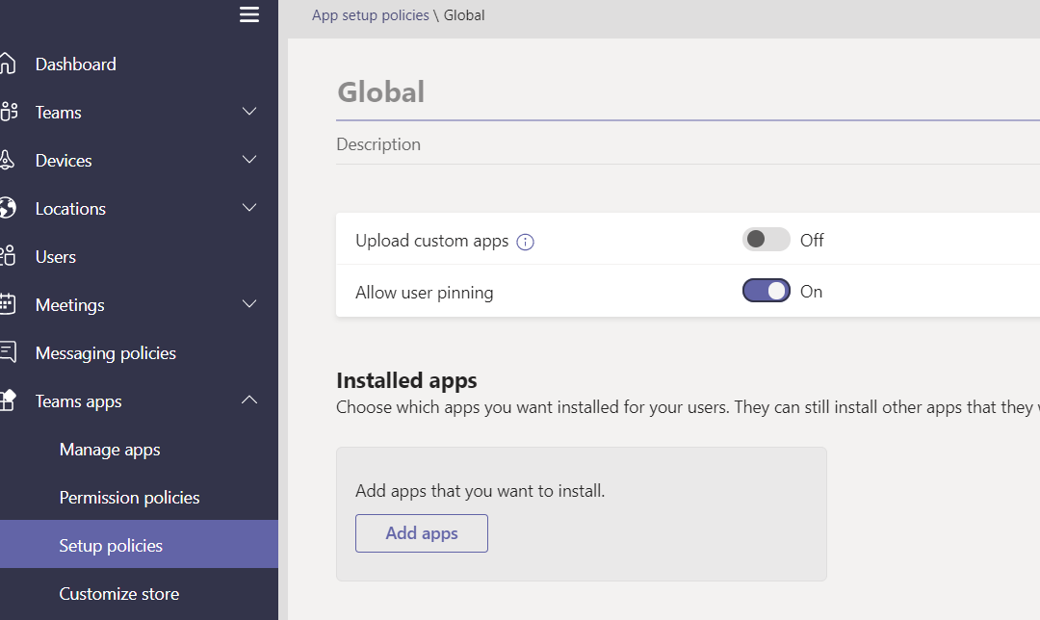Open Permission policies
Image resolution: width=1040 pixels, height=620 pixels.
click(129, 498)
